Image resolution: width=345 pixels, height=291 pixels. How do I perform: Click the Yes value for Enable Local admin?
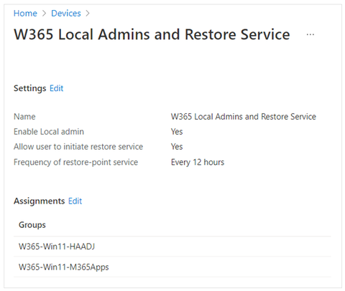tap(177, 132)
